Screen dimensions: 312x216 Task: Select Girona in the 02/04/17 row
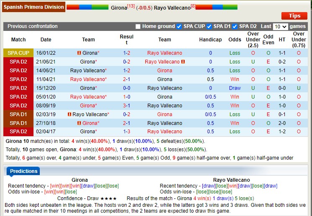[88, 132]
